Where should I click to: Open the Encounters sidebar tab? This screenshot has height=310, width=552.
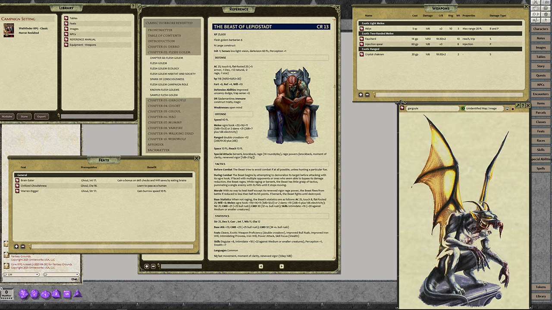540,94
